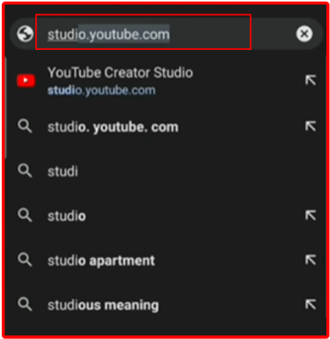Clear the address bar with the X button

(x=305, y=34)
